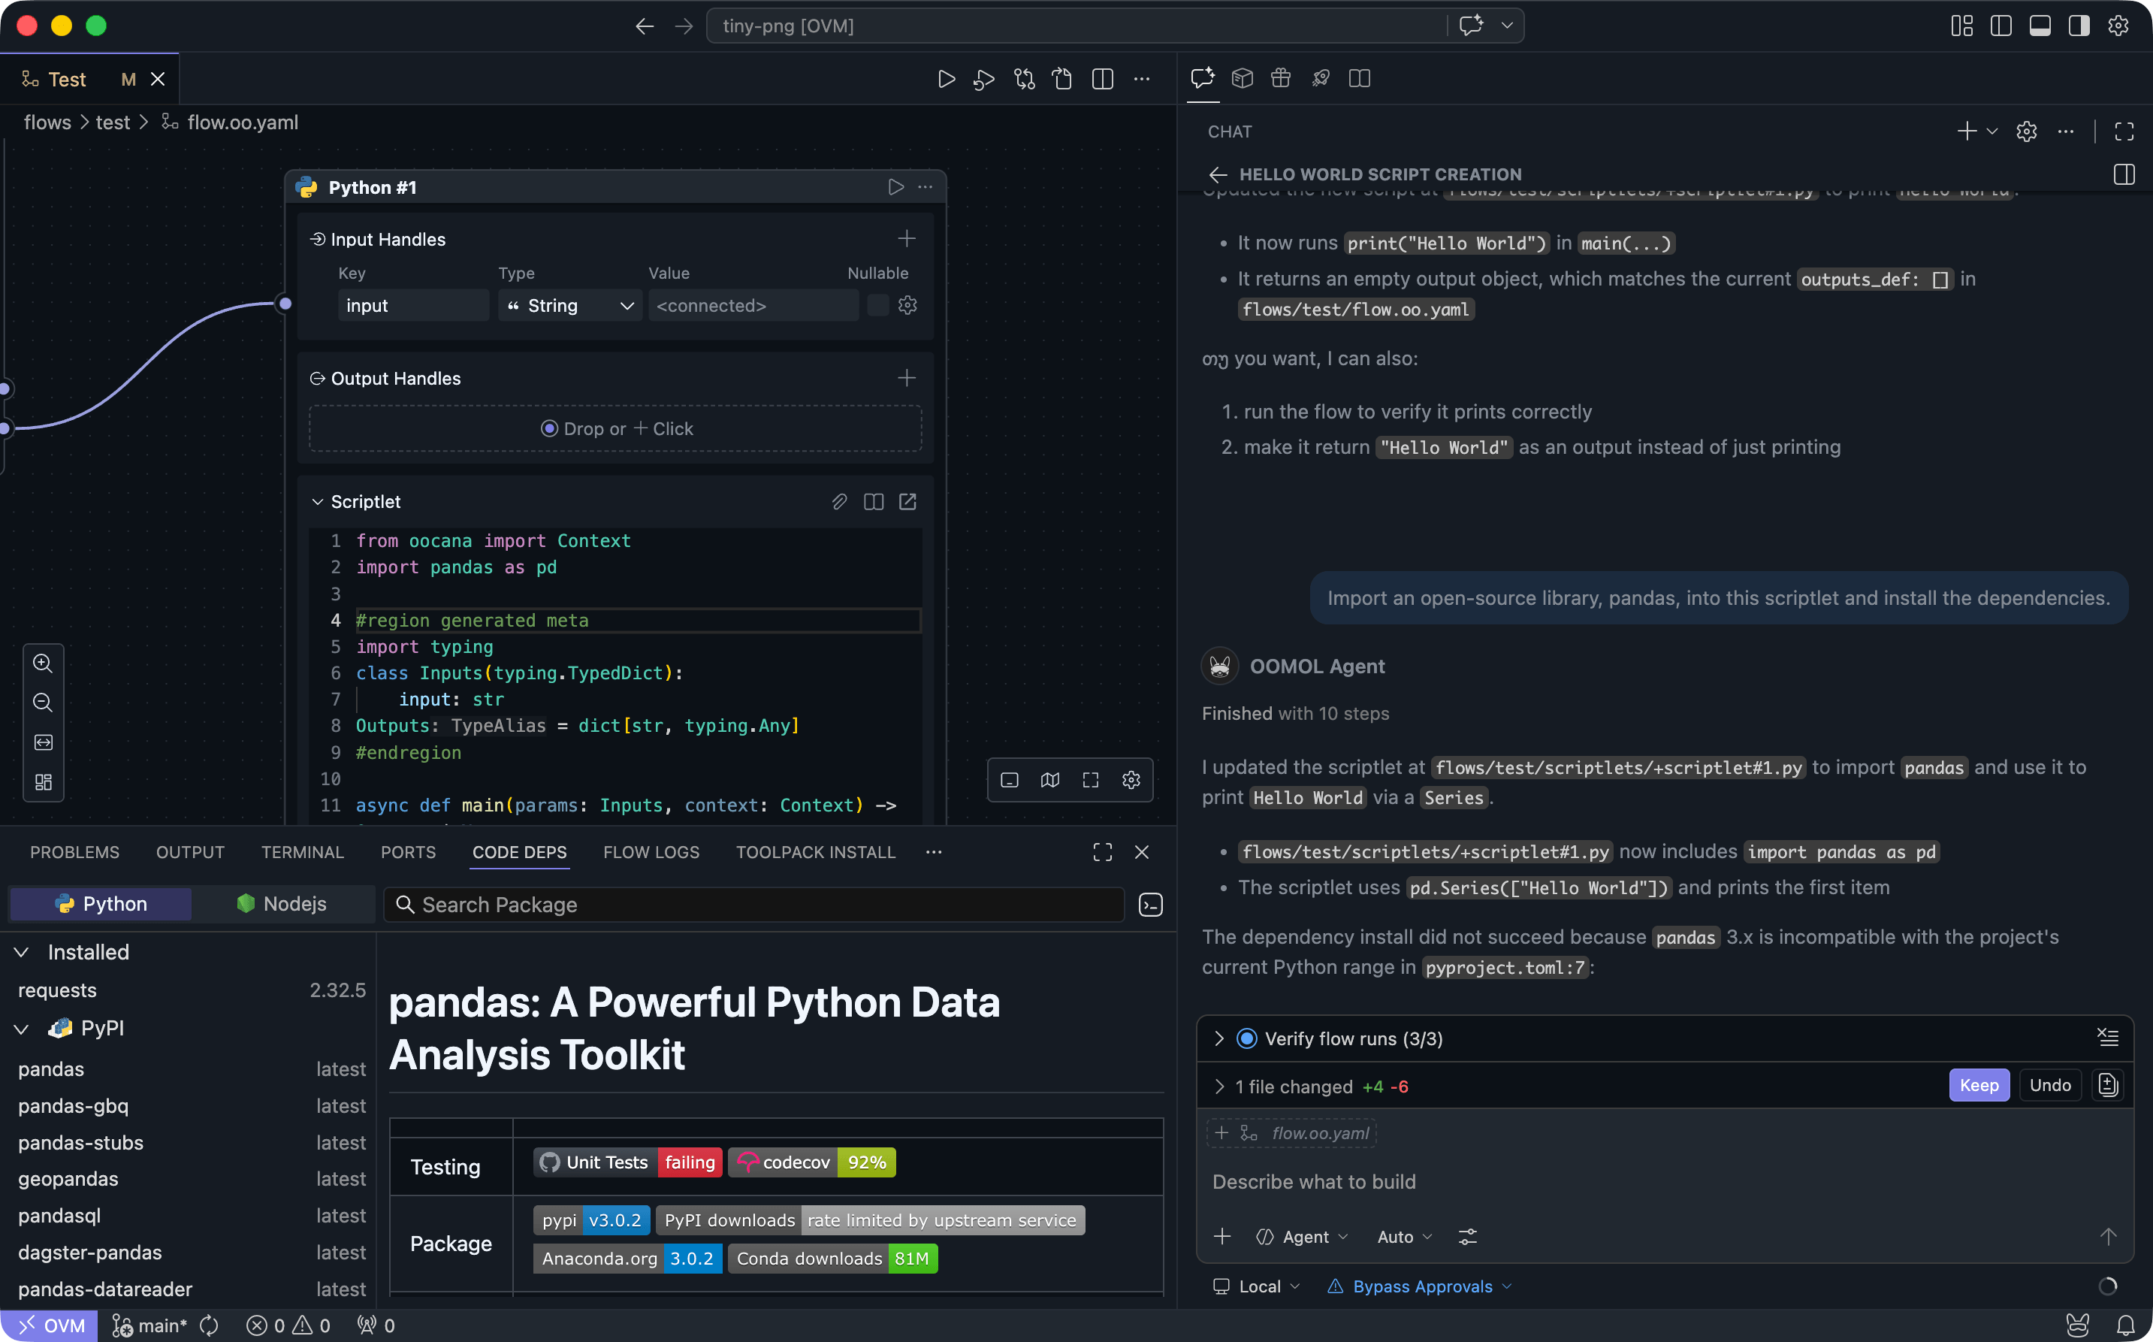Click the notifications bell in status bar
Viewport: 2153px width, 1342px height.
[x=2127, y=1326]
